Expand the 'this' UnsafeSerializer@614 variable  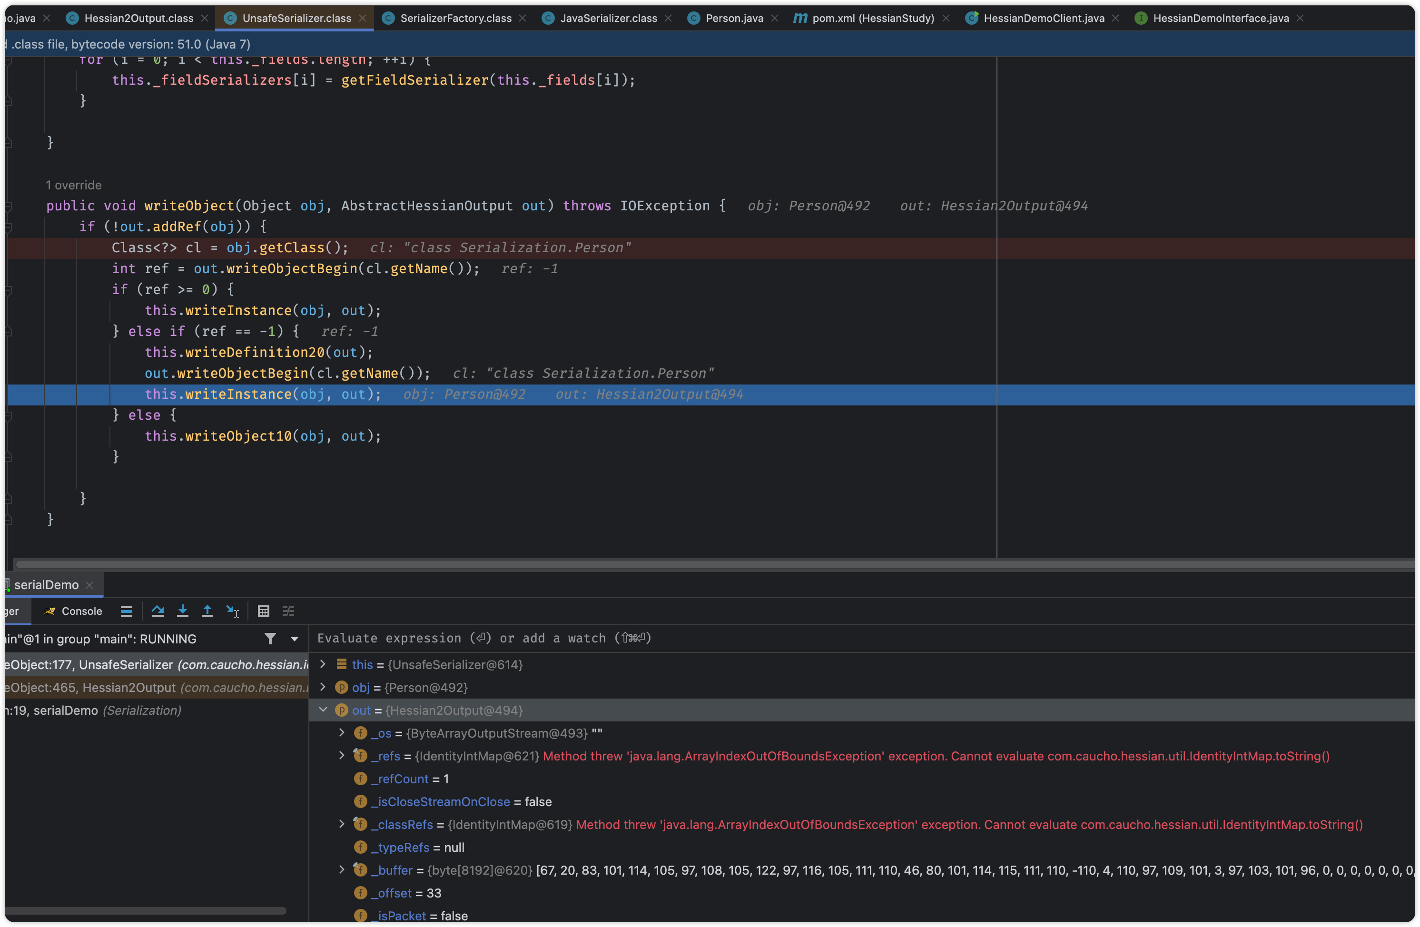pyautogui.click(x=323, y=664)
